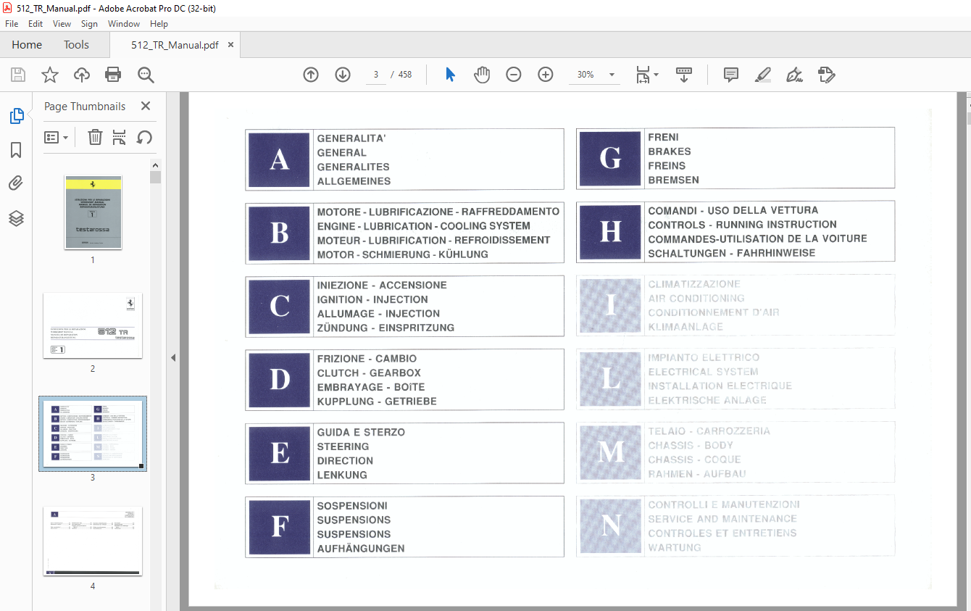Image resolution: width=971 pixels, height=611 pixels.
Task: Open the View menu
Action: [x=62, y=24]
